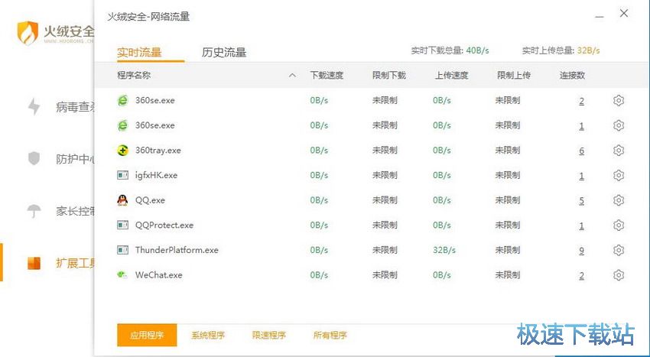Click the 火绒安全-网络流量 window title
This screenshot has height=357, width=650.
pos(148,17)
